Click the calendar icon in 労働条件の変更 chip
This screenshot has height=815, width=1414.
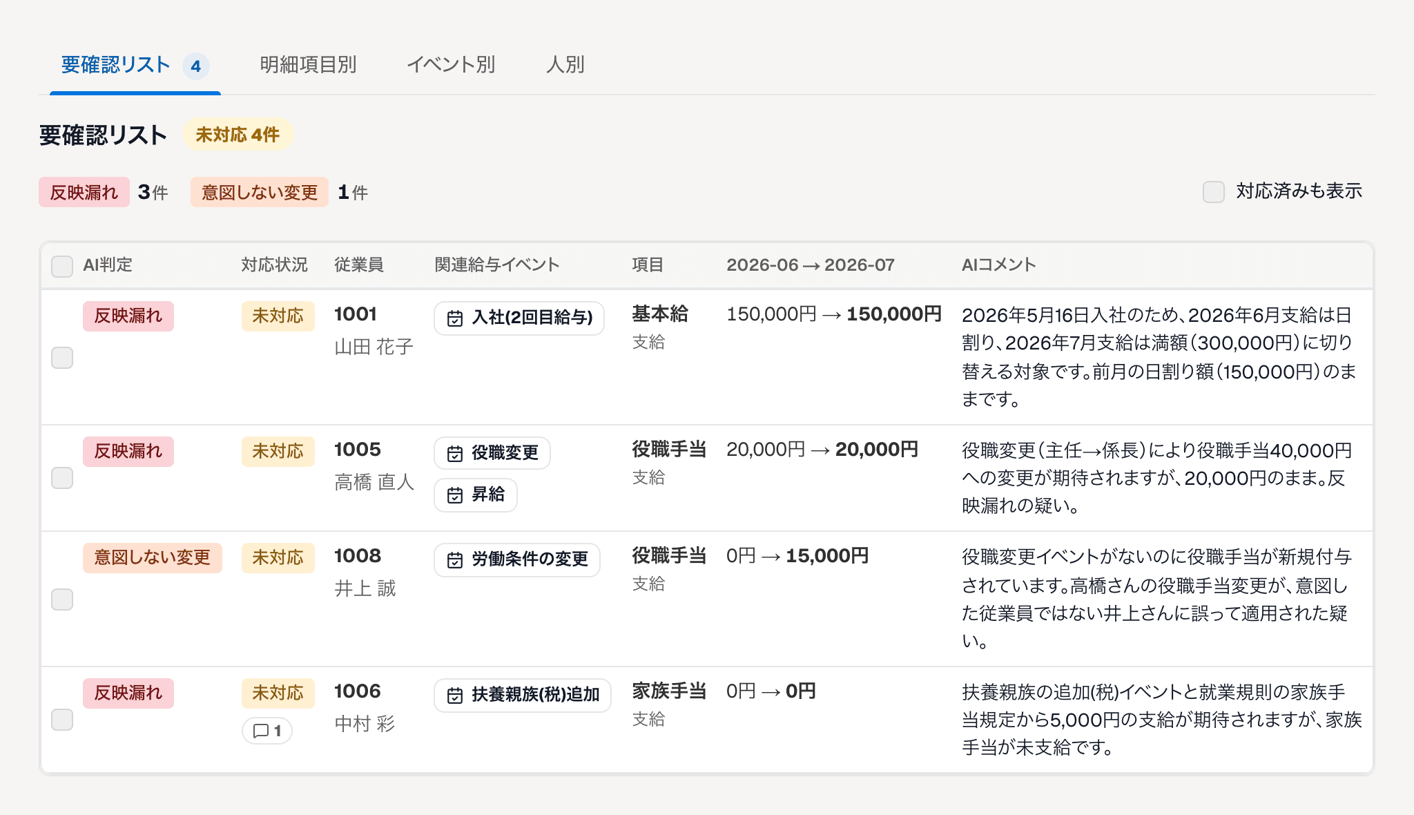(x=454, y=560)
